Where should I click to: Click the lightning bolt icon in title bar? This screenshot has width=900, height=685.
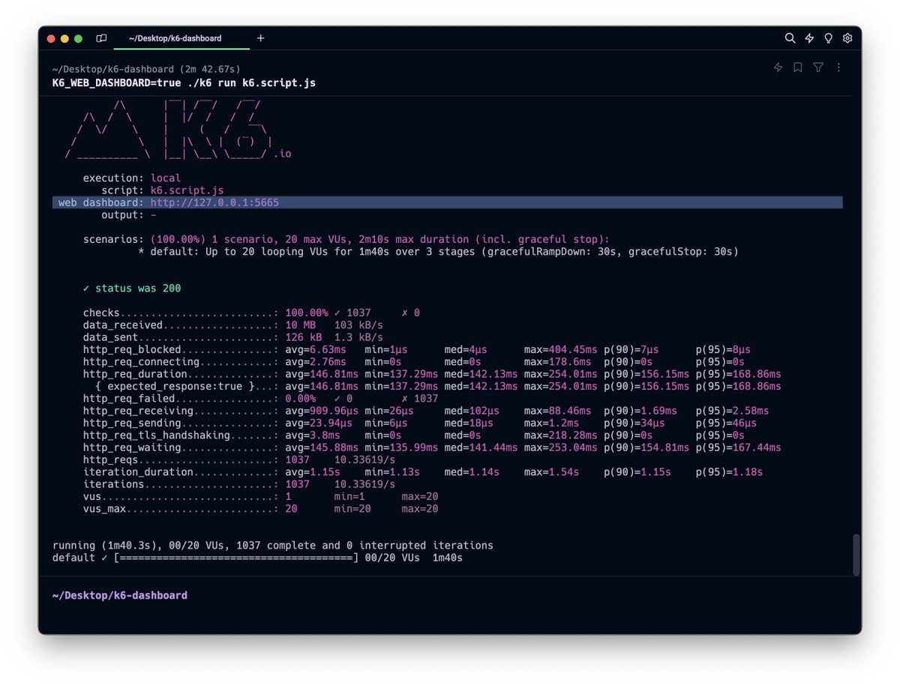(809, 38)
